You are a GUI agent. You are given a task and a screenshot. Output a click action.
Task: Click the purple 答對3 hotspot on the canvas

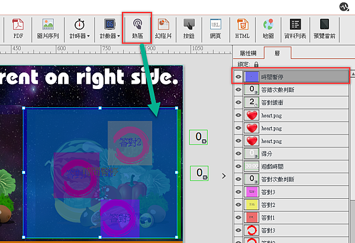(120, 218)
